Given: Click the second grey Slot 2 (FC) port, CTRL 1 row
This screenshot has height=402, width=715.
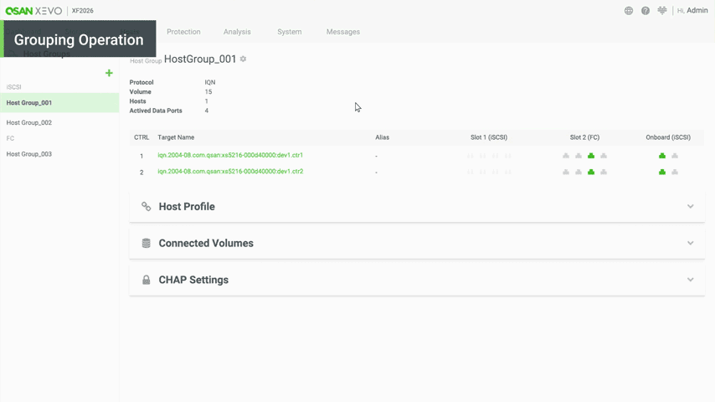Looking at the screenshot, I should tap(579, 156).
